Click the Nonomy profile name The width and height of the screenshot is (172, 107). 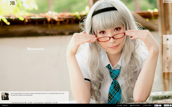pyautogui.click(x=36, y=49)
